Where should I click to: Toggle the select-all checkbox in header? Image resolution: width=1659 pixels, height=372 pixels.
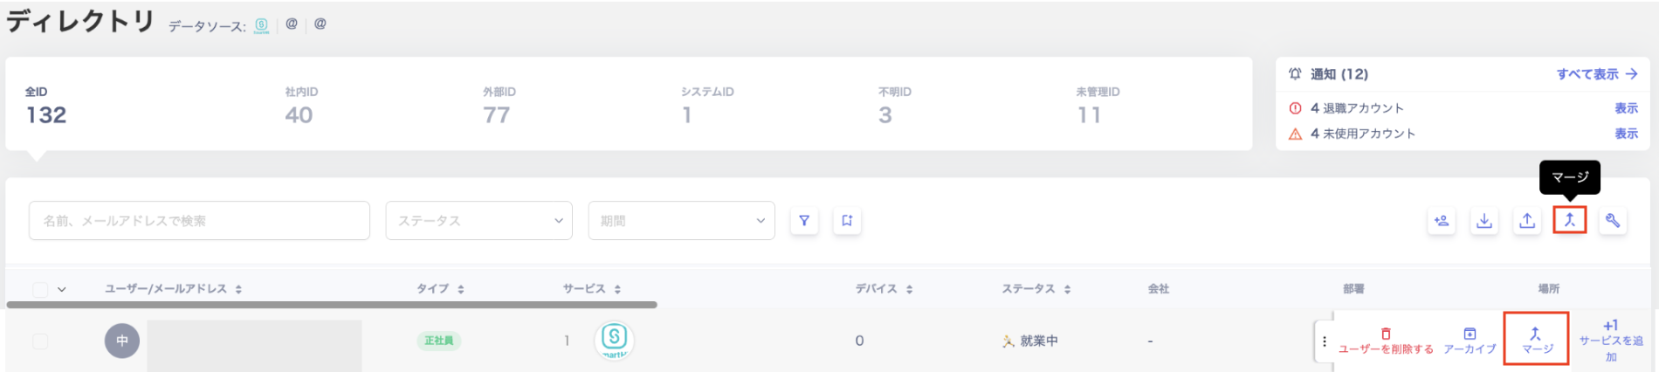tap(40, 289)
